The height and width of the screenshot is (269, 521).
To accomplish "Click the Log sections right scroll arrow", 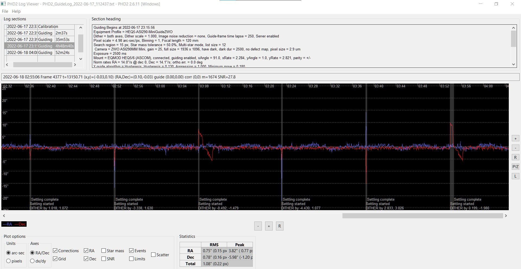I will [x=75, y=65].
